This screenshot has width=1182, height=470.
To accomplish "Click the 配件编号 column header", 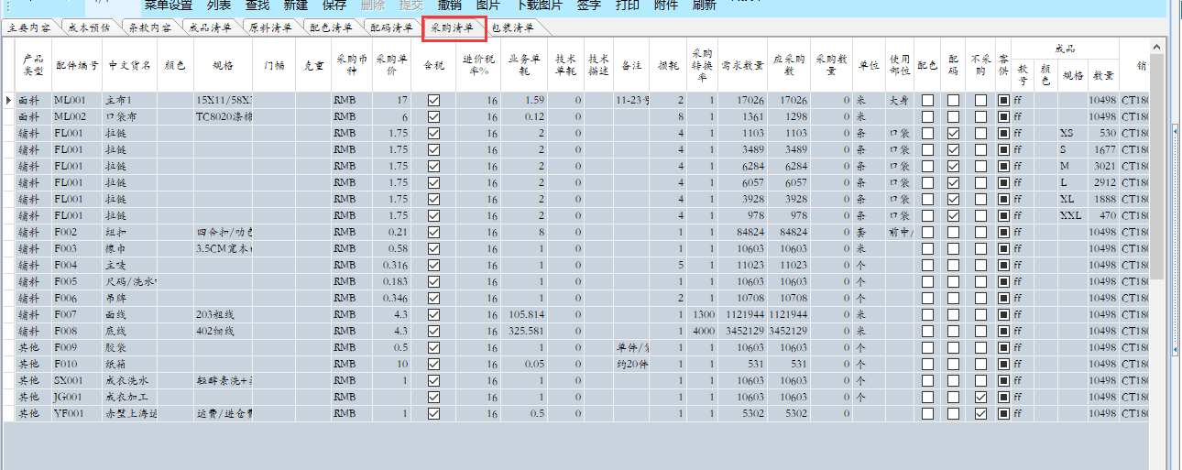I will 77,65.
